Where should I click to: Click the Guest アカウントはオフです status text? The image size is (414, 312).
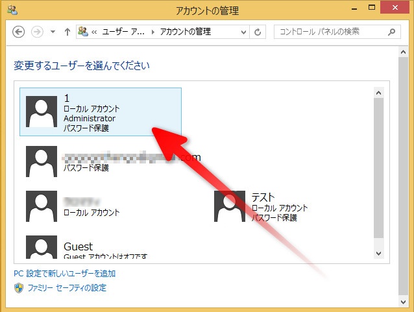pos(105,256)
